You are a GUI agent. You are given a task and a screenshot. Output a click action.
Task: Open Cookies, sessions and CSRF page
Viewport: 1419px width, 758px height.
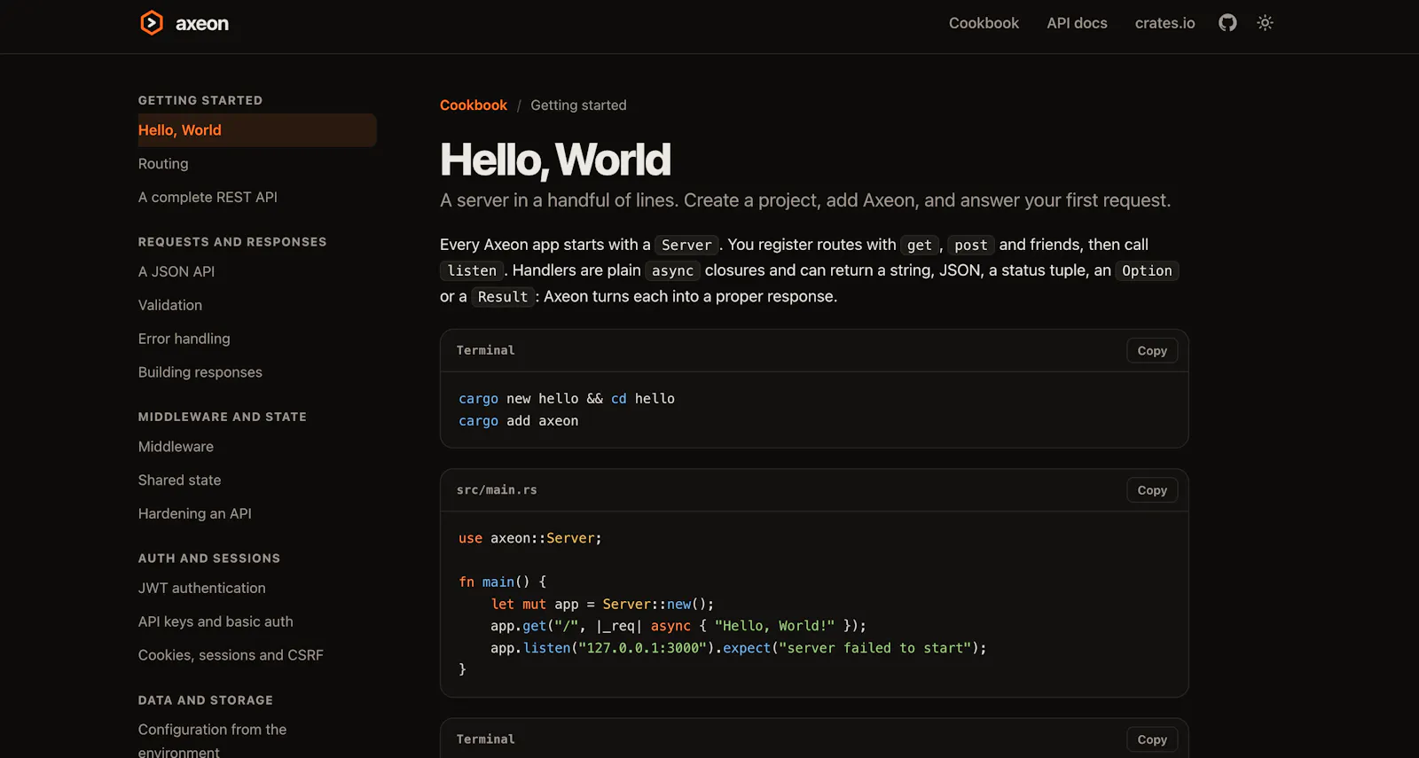click(x=231, y=656)
